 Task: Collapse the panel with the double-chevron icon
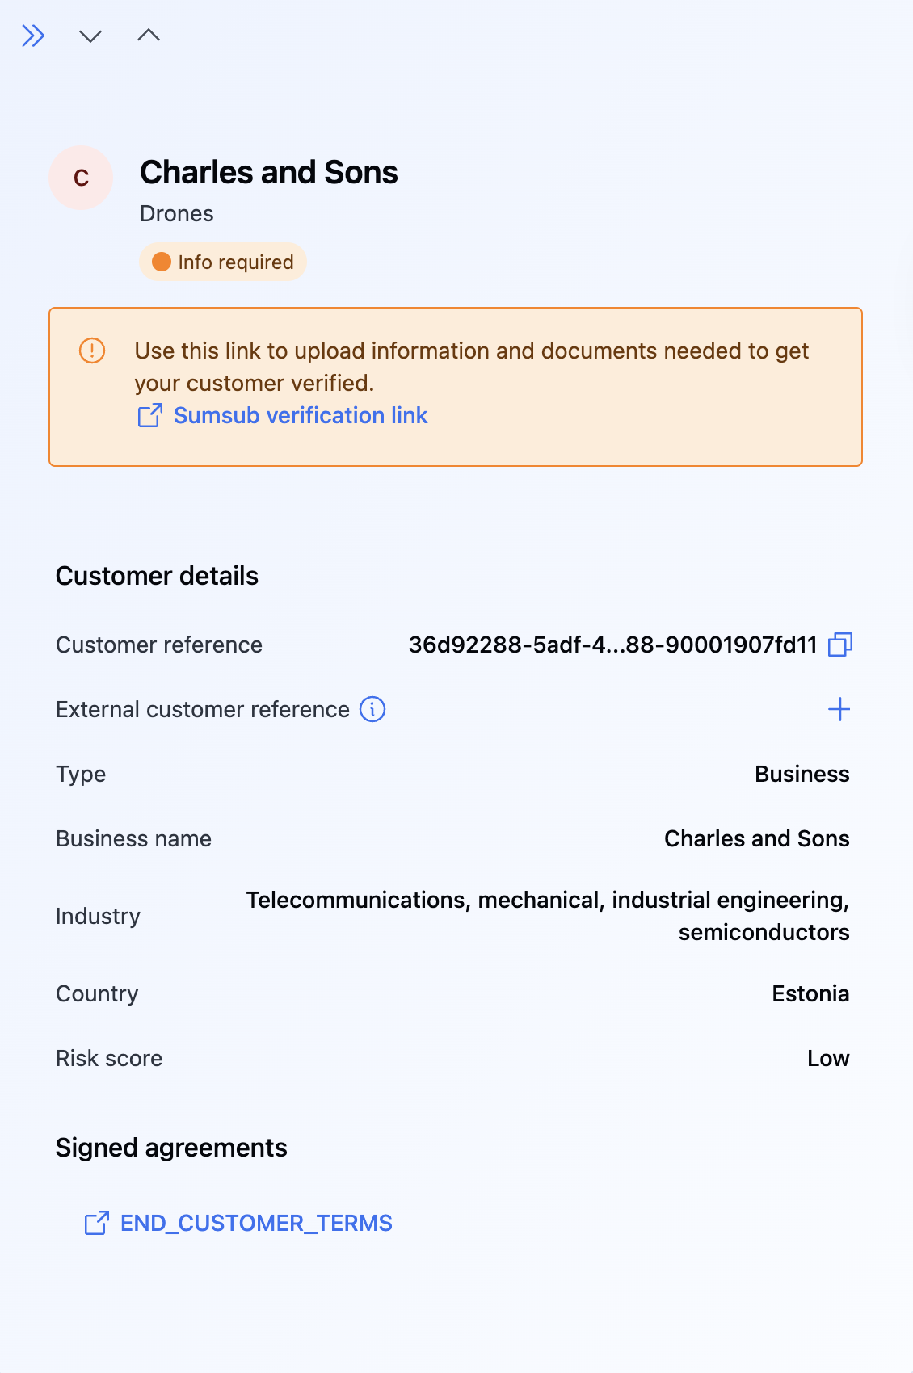33,36
